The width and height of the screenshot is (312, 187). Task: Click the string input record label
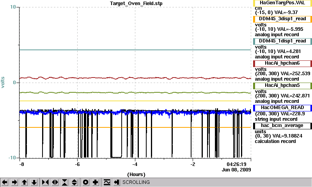point(276,119)
